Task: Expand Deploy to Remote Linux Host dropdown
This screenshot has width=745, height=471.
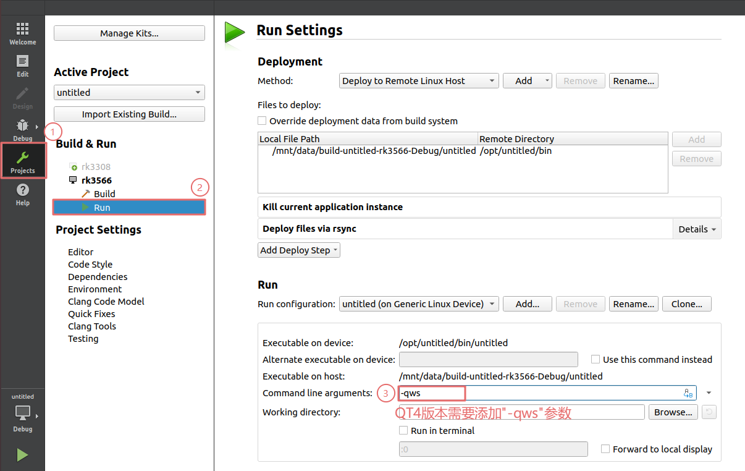Action: point(419,81)
